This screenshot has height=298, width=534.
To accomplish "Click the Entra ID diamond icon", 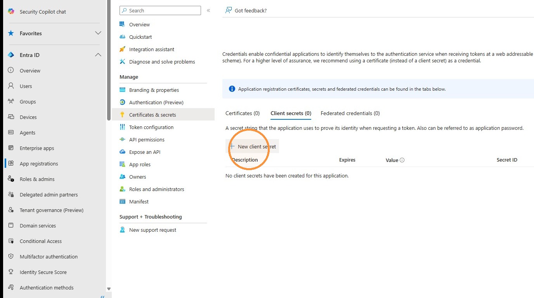I will pos(11,55).
